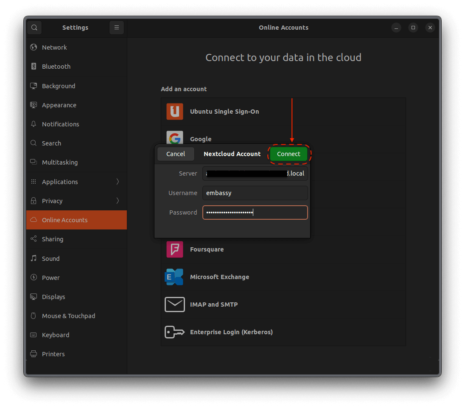Cancel the Nextcloud Account dialog

[x=176, y=154]
